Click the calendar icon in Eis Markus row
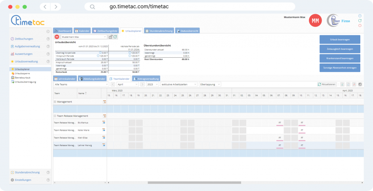 (x=104, y=123)
